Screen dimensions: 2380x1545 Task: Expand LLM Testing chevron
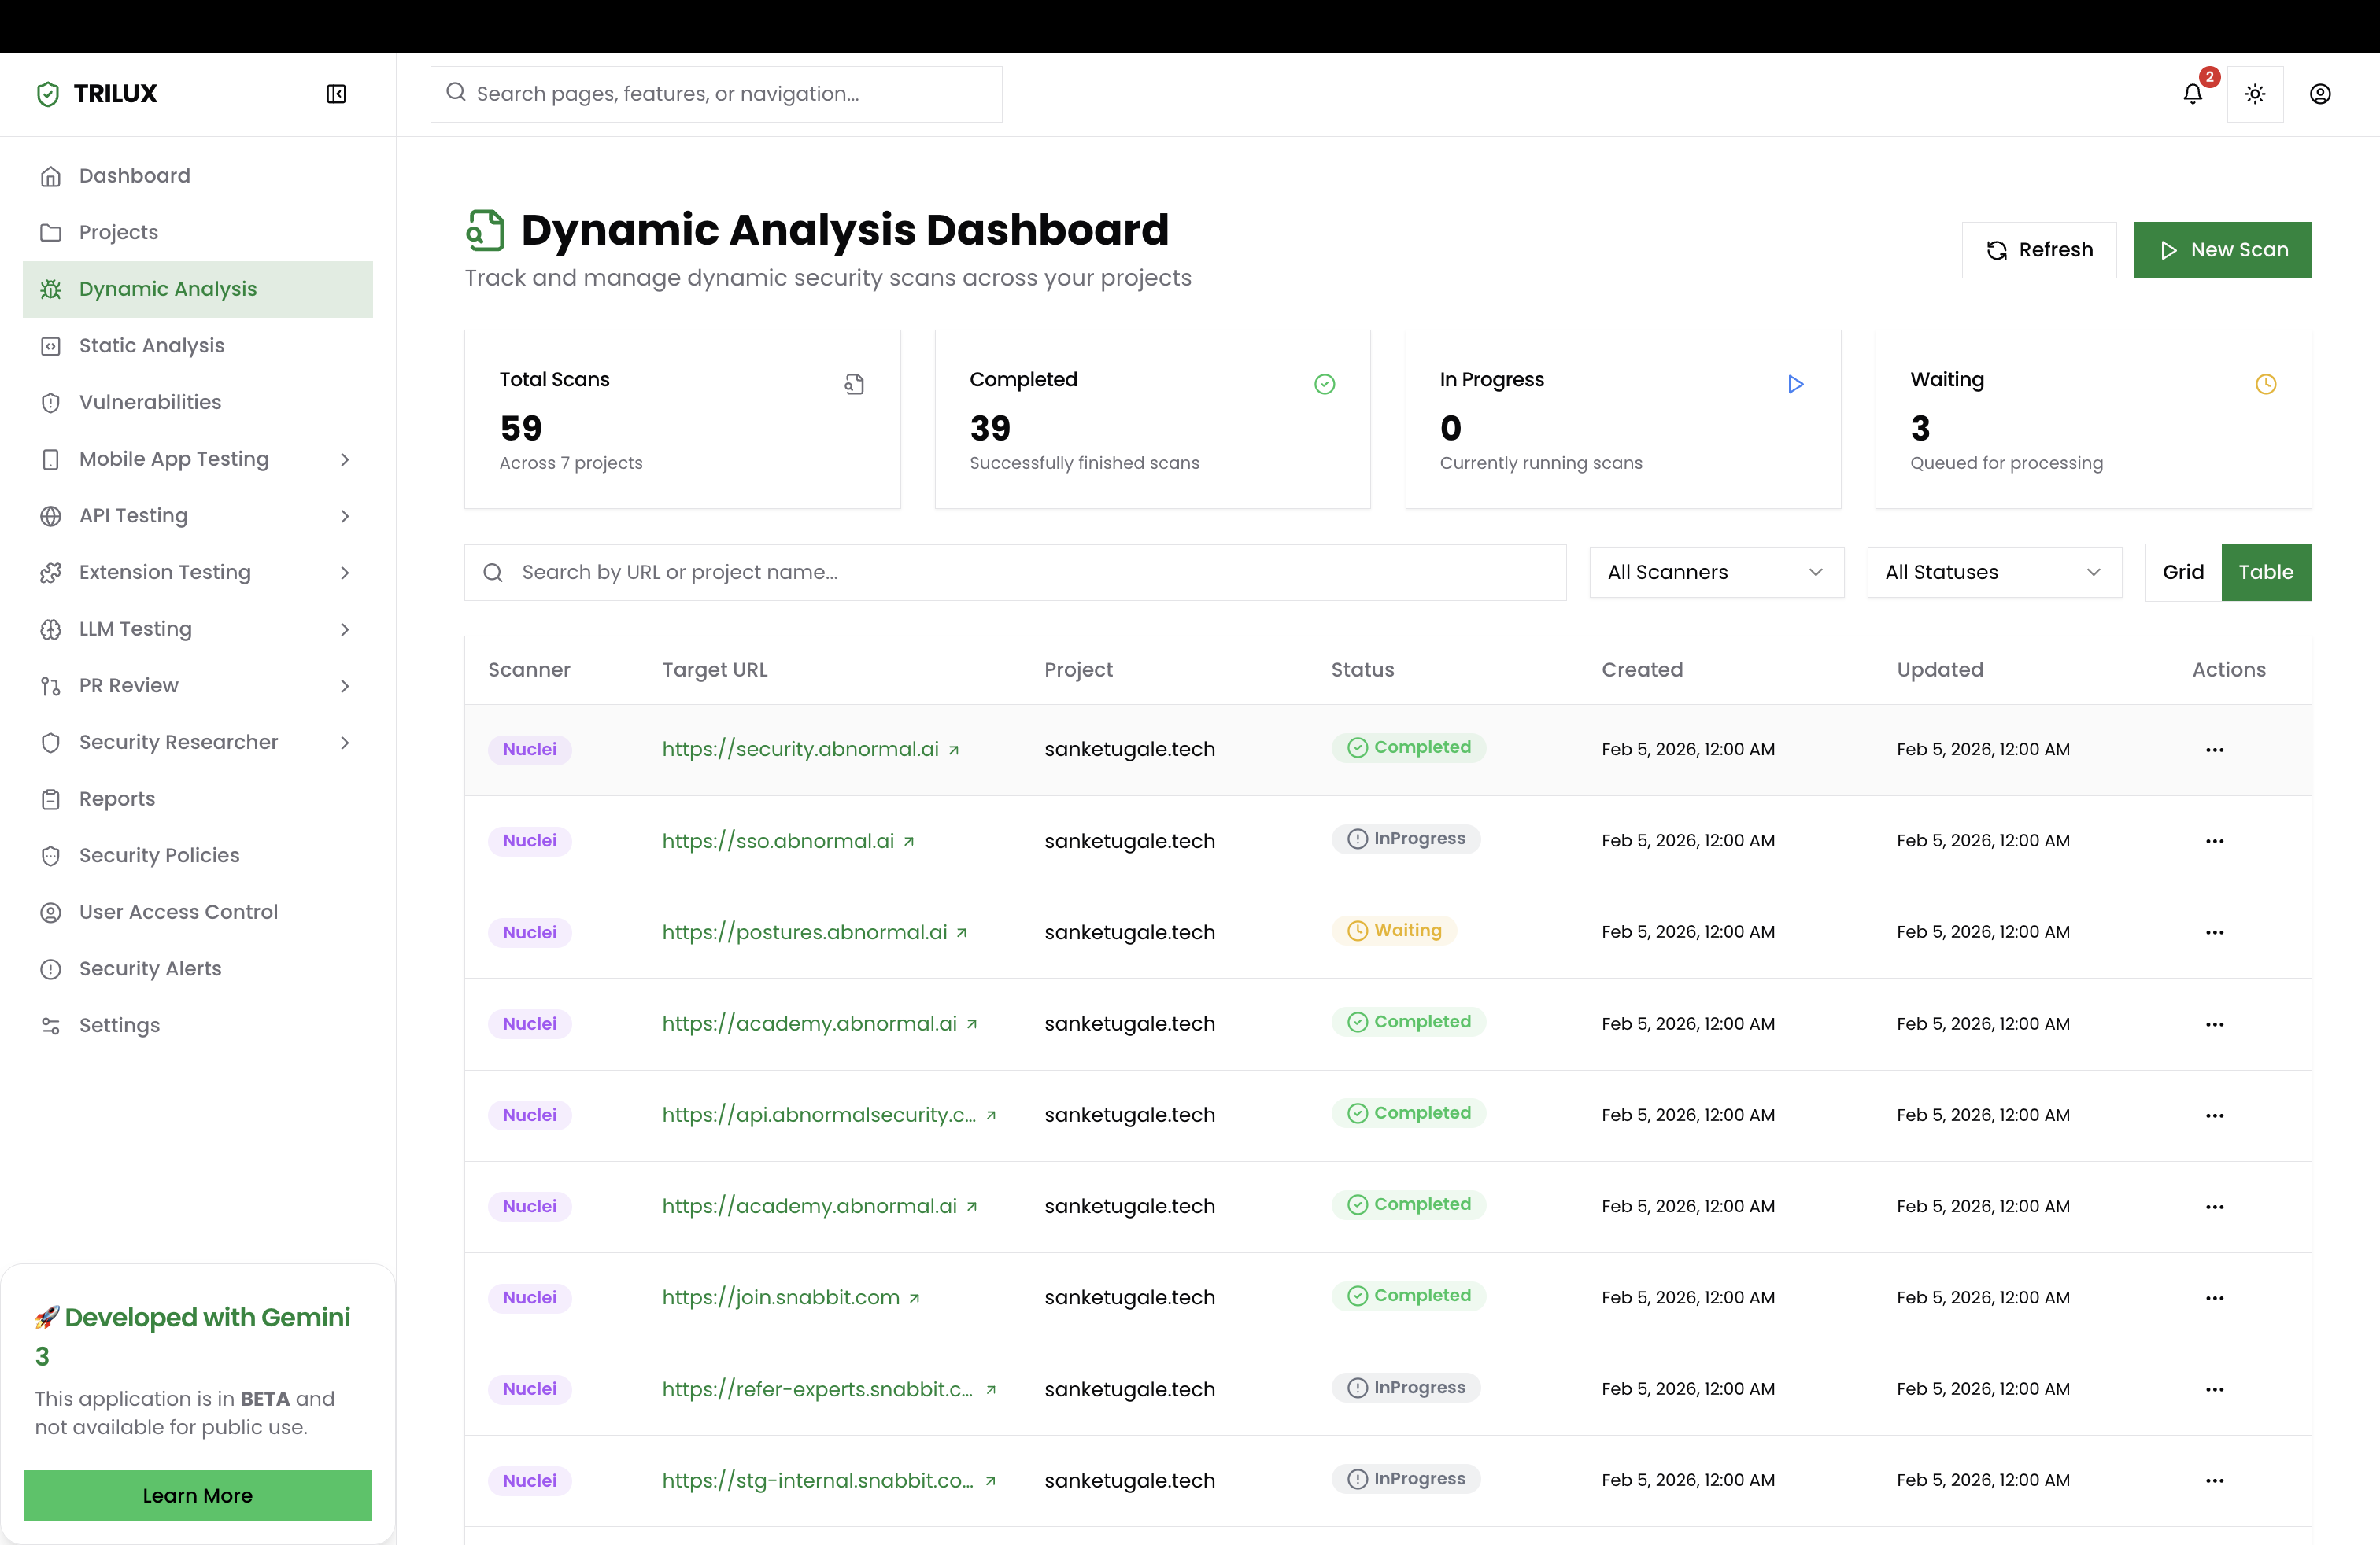click(344, 629)
